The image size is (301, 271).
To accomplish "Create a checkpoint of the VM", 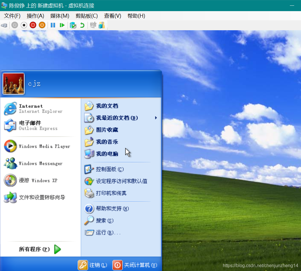I will point(73,25).
